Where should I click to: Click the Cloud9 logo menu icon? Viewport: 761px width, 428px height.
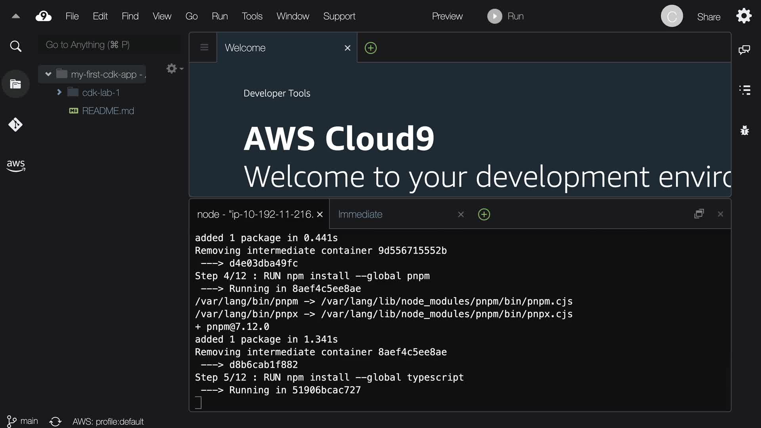click(44, 16)
